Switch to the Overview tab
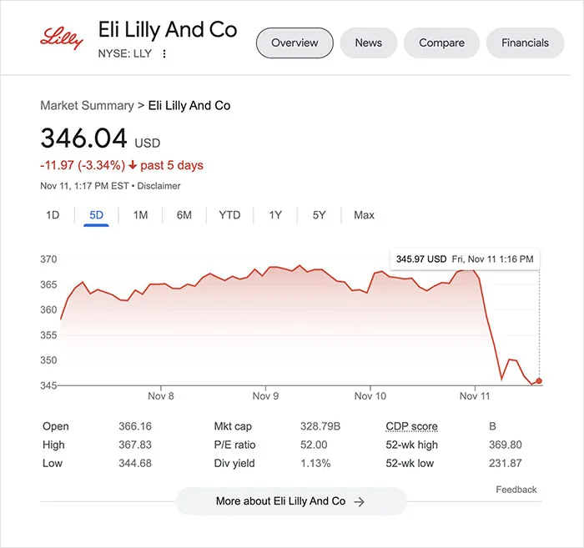 295,43
